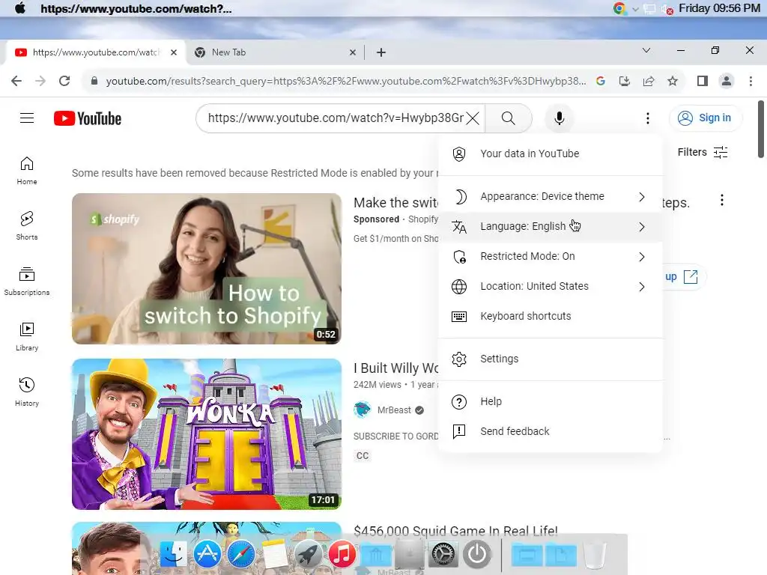Open Finder from the dock
Viewport: 767px width, 575px height.
coord(173,555)
